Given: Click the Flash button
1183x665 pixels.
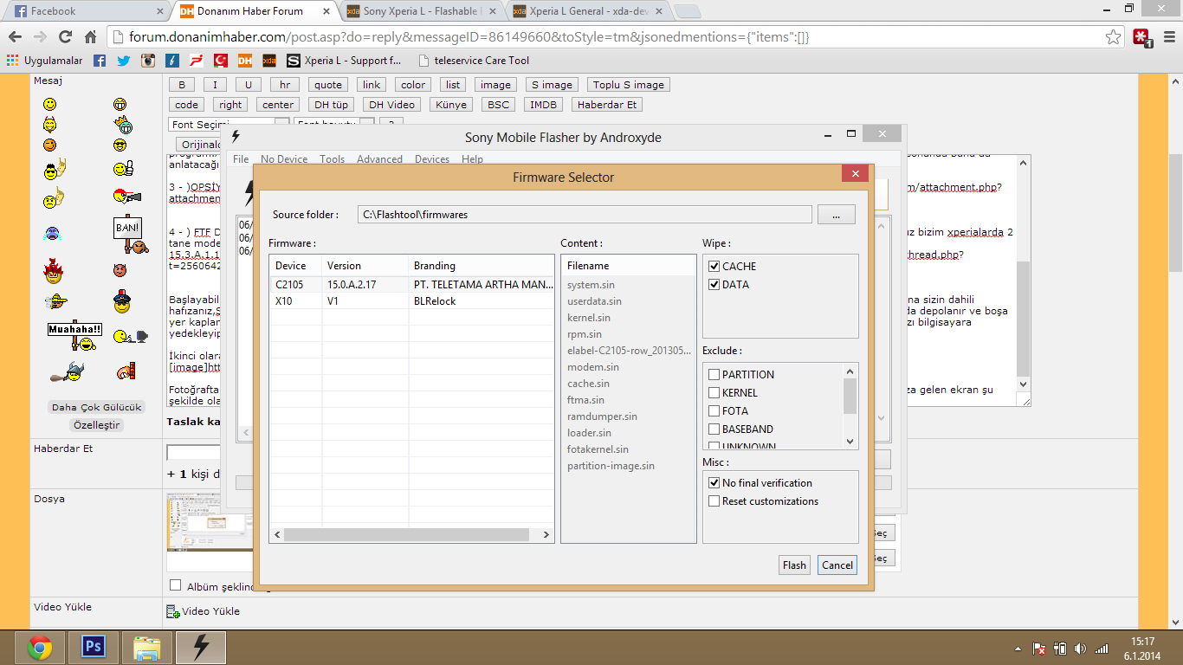Looking at the screenshot, I should pyautogui.click(x=794, y=565).
